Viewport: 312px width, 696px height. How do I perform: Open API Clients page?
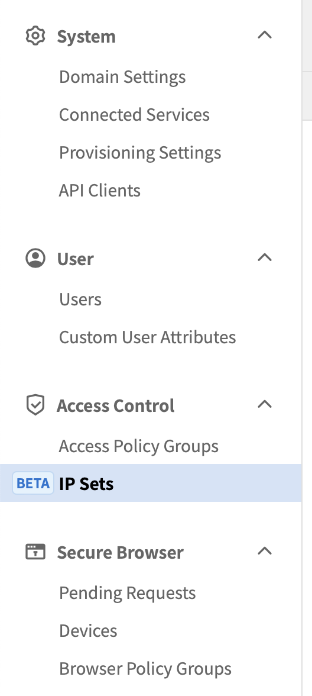[x=100, y=191]
